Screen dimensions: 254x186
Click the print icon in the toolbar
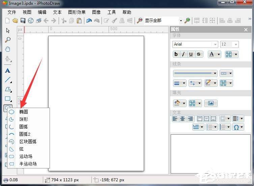[x=38, y=21]
